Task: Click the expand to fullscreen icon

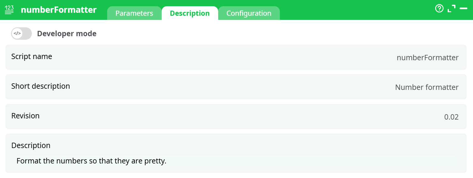Action: click(x=452, y=8)
